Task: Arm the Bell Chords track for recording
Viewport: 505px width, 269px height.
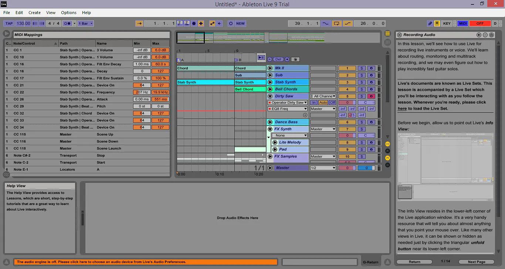Action: click(x=371, y=89)
